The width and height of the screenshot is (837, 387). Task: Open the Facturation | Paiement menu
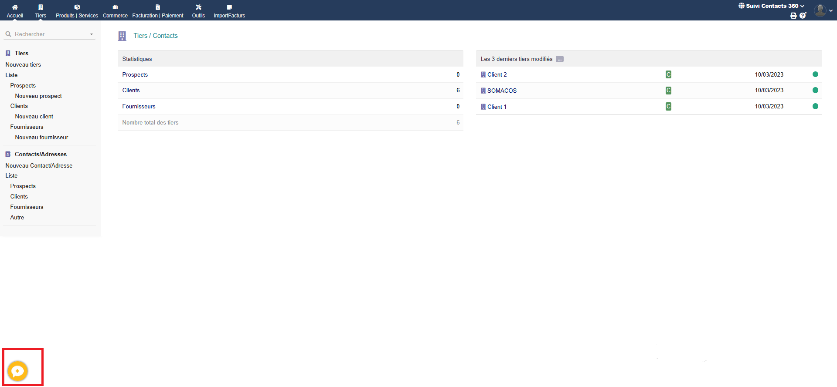(158, 16)
